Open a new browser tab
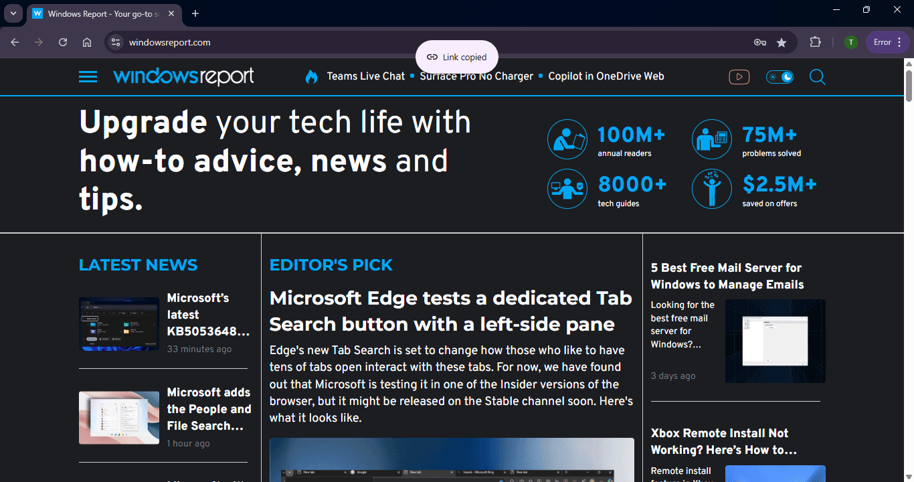The height and width of the screenshot is (482, 914). point(195,13)
